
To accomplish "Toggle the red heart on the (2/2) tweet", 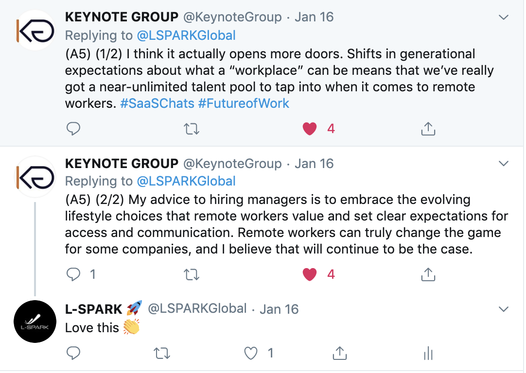I will coord(310,274).
